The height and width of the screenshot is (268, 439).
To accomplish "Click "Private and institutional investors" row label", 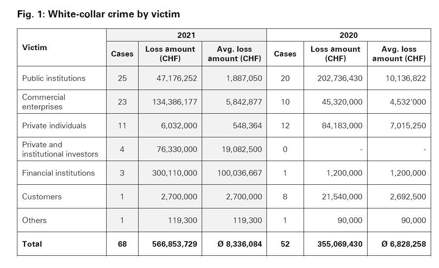I will click(x=60, y=149).
